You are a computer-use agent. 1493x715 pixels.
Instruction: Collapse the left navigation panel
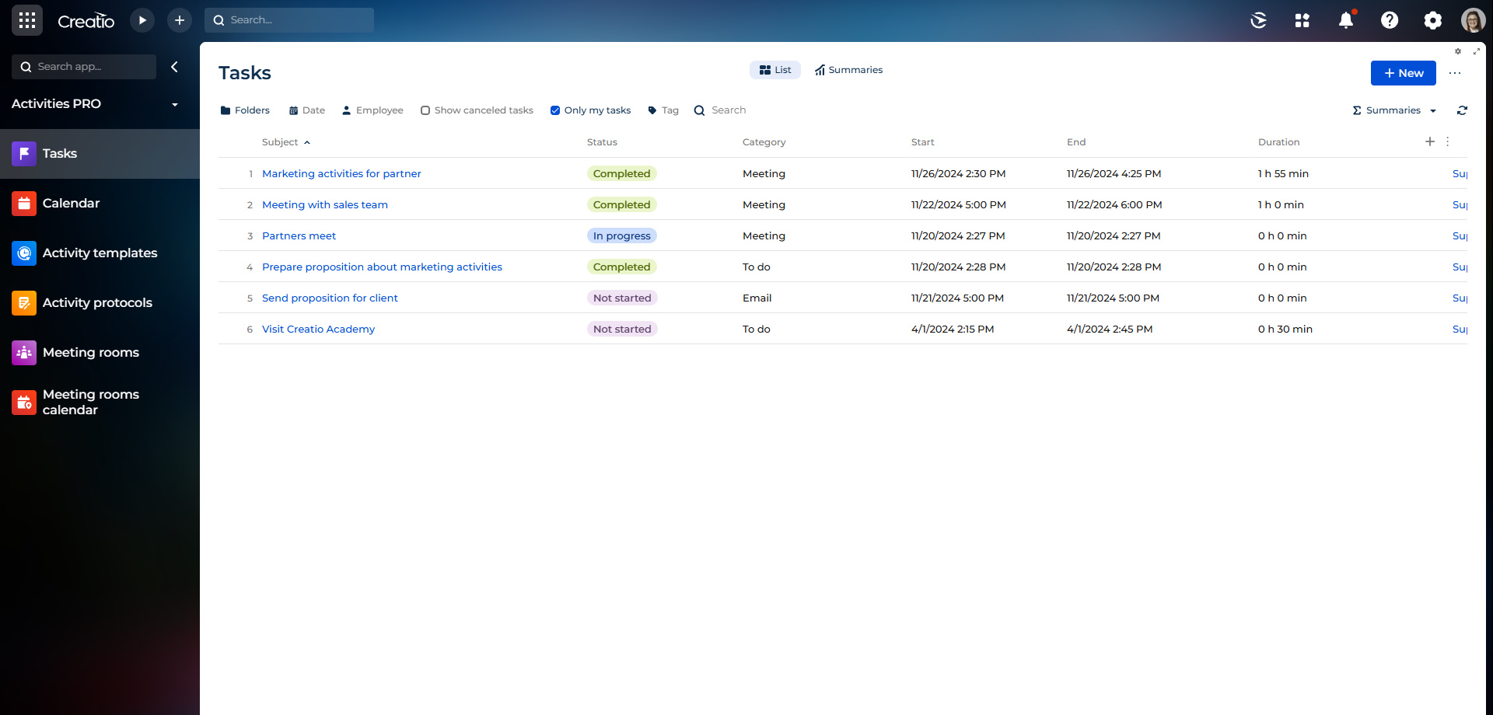pyautogui.click(x=174, y=67)
